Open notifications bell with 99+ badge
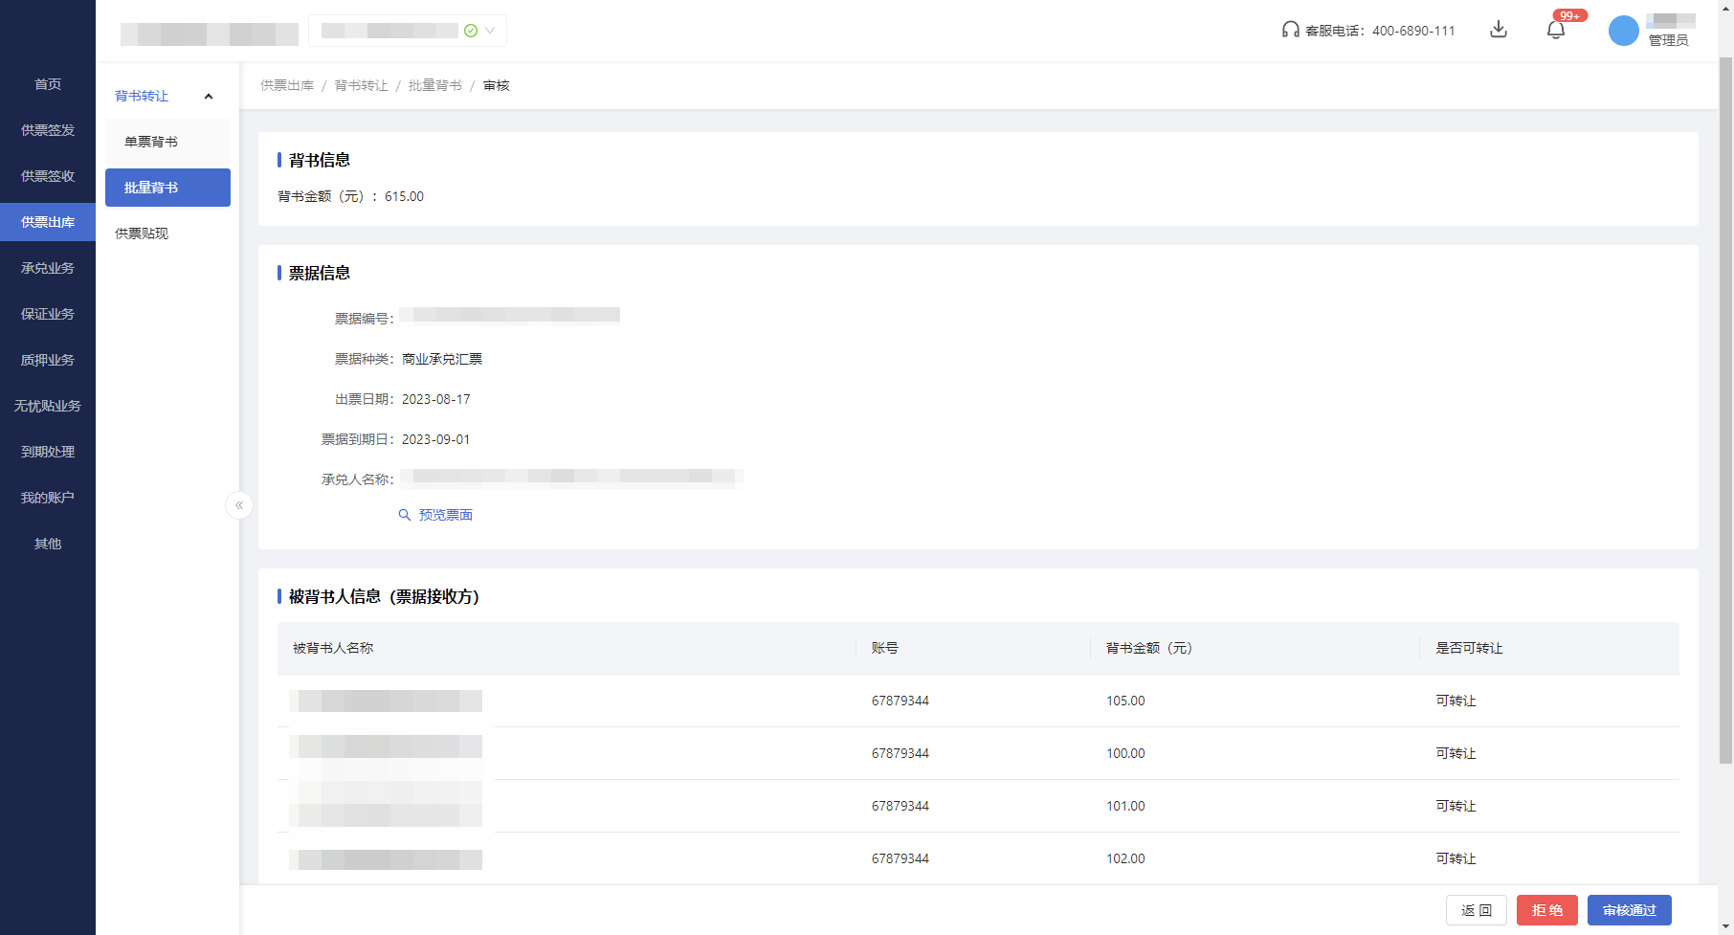 point(1556,30)
